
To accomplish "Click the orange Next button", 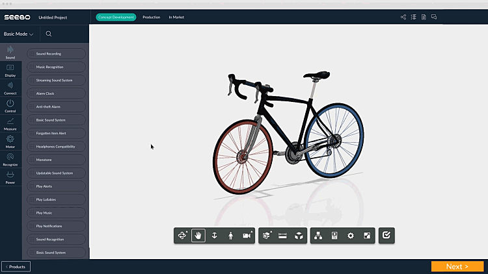I will pos(457,266).
